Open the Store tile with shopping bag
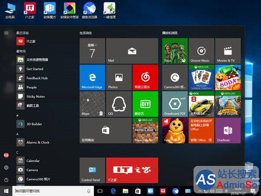261x196 pixels. (106, 131)
